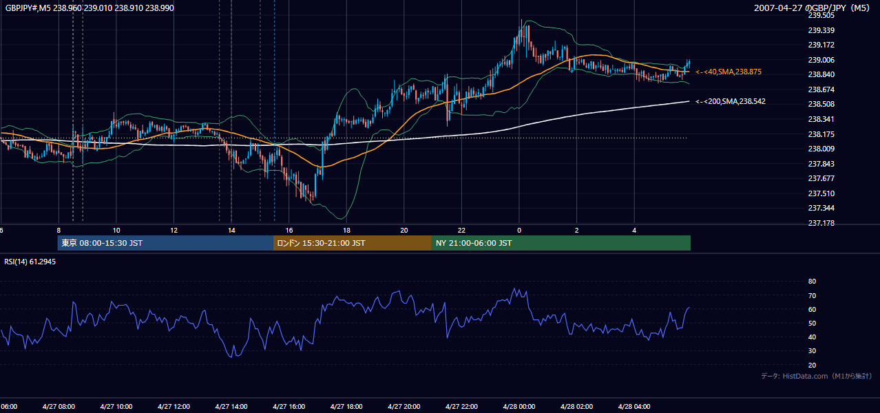Select the 東京 08:00-15:30 JST session bar

tap(166, 243)
